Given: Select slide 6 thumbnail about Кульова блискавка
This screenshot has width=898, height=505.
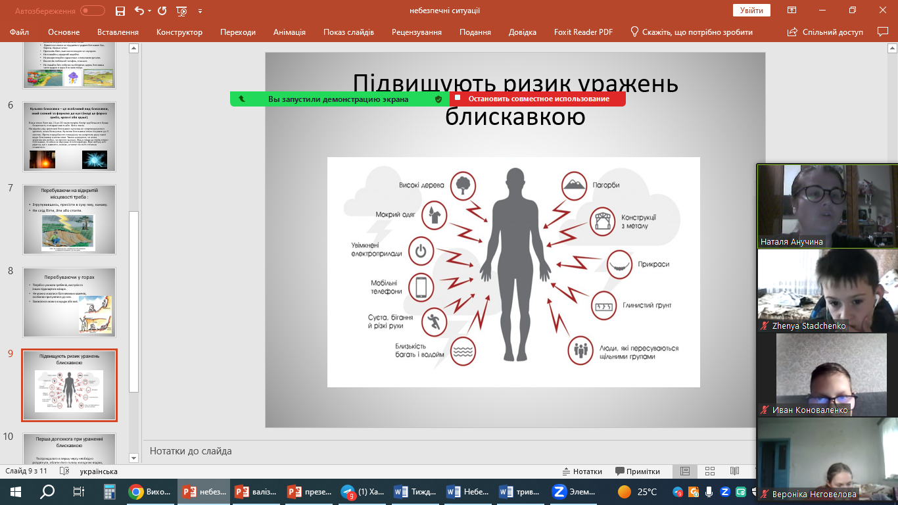Looking at the screenshot, I should coord(69,136).
